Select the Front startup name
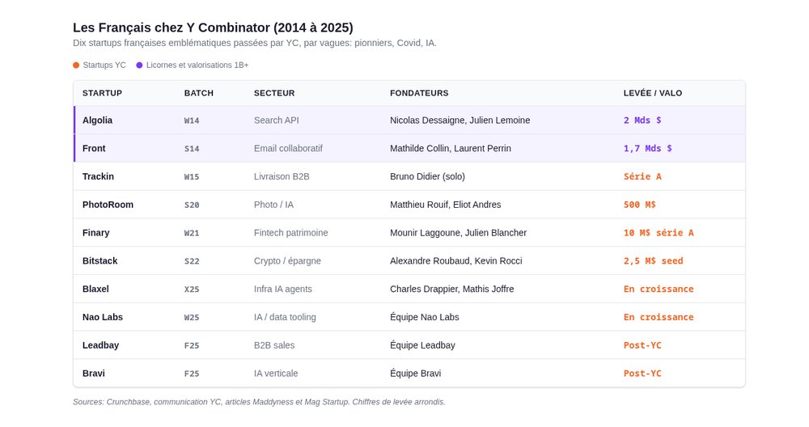The height and width of the screenshot is (427, 809). (x=94, y=148)
